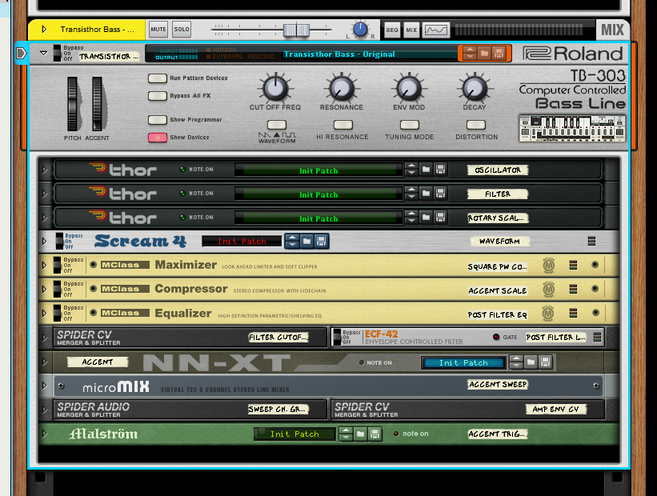Image resolution: width=657 pixels, height=496 pixels.
Task: Click the MIX label on channel strip
Action: (612, 30)
